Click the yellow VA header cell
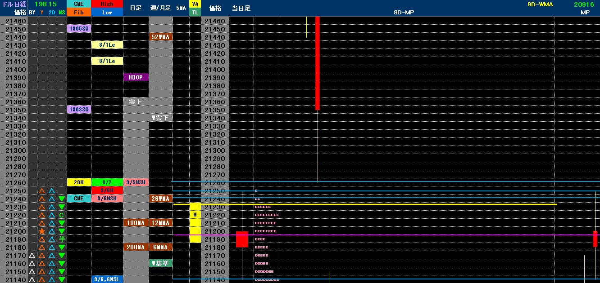Screen dimensions: 600x283 pyautogui.click(x=195, y=4)
